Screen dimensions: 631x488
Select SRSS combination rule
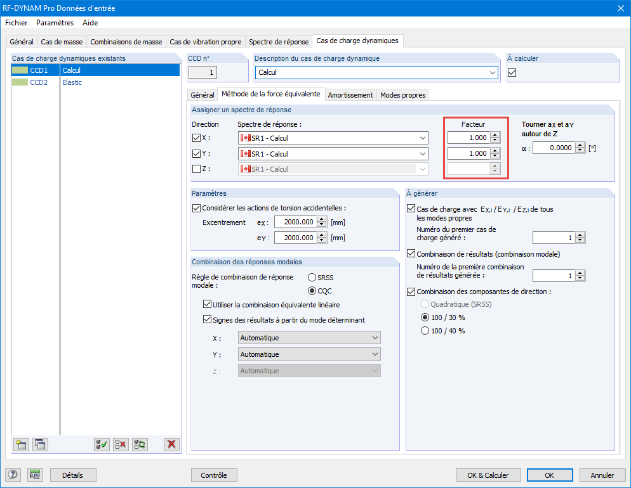click(x=312, y=278)
